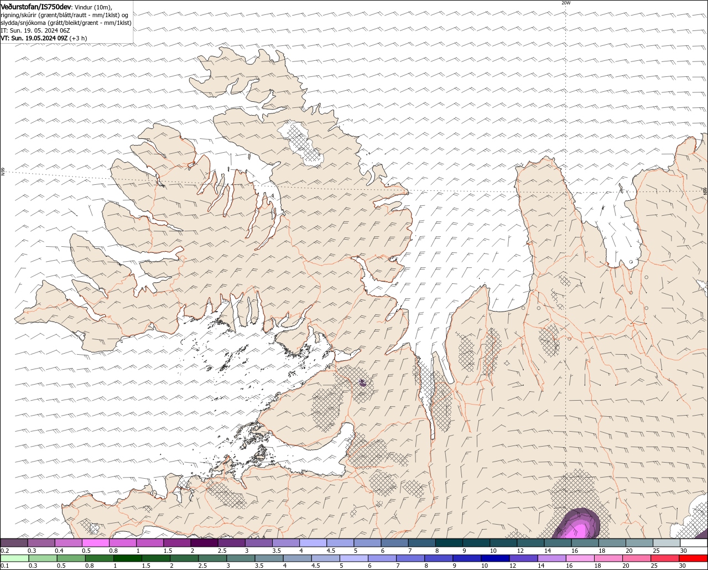Click lower scale crimson swatch at 25

click(665, 558)
